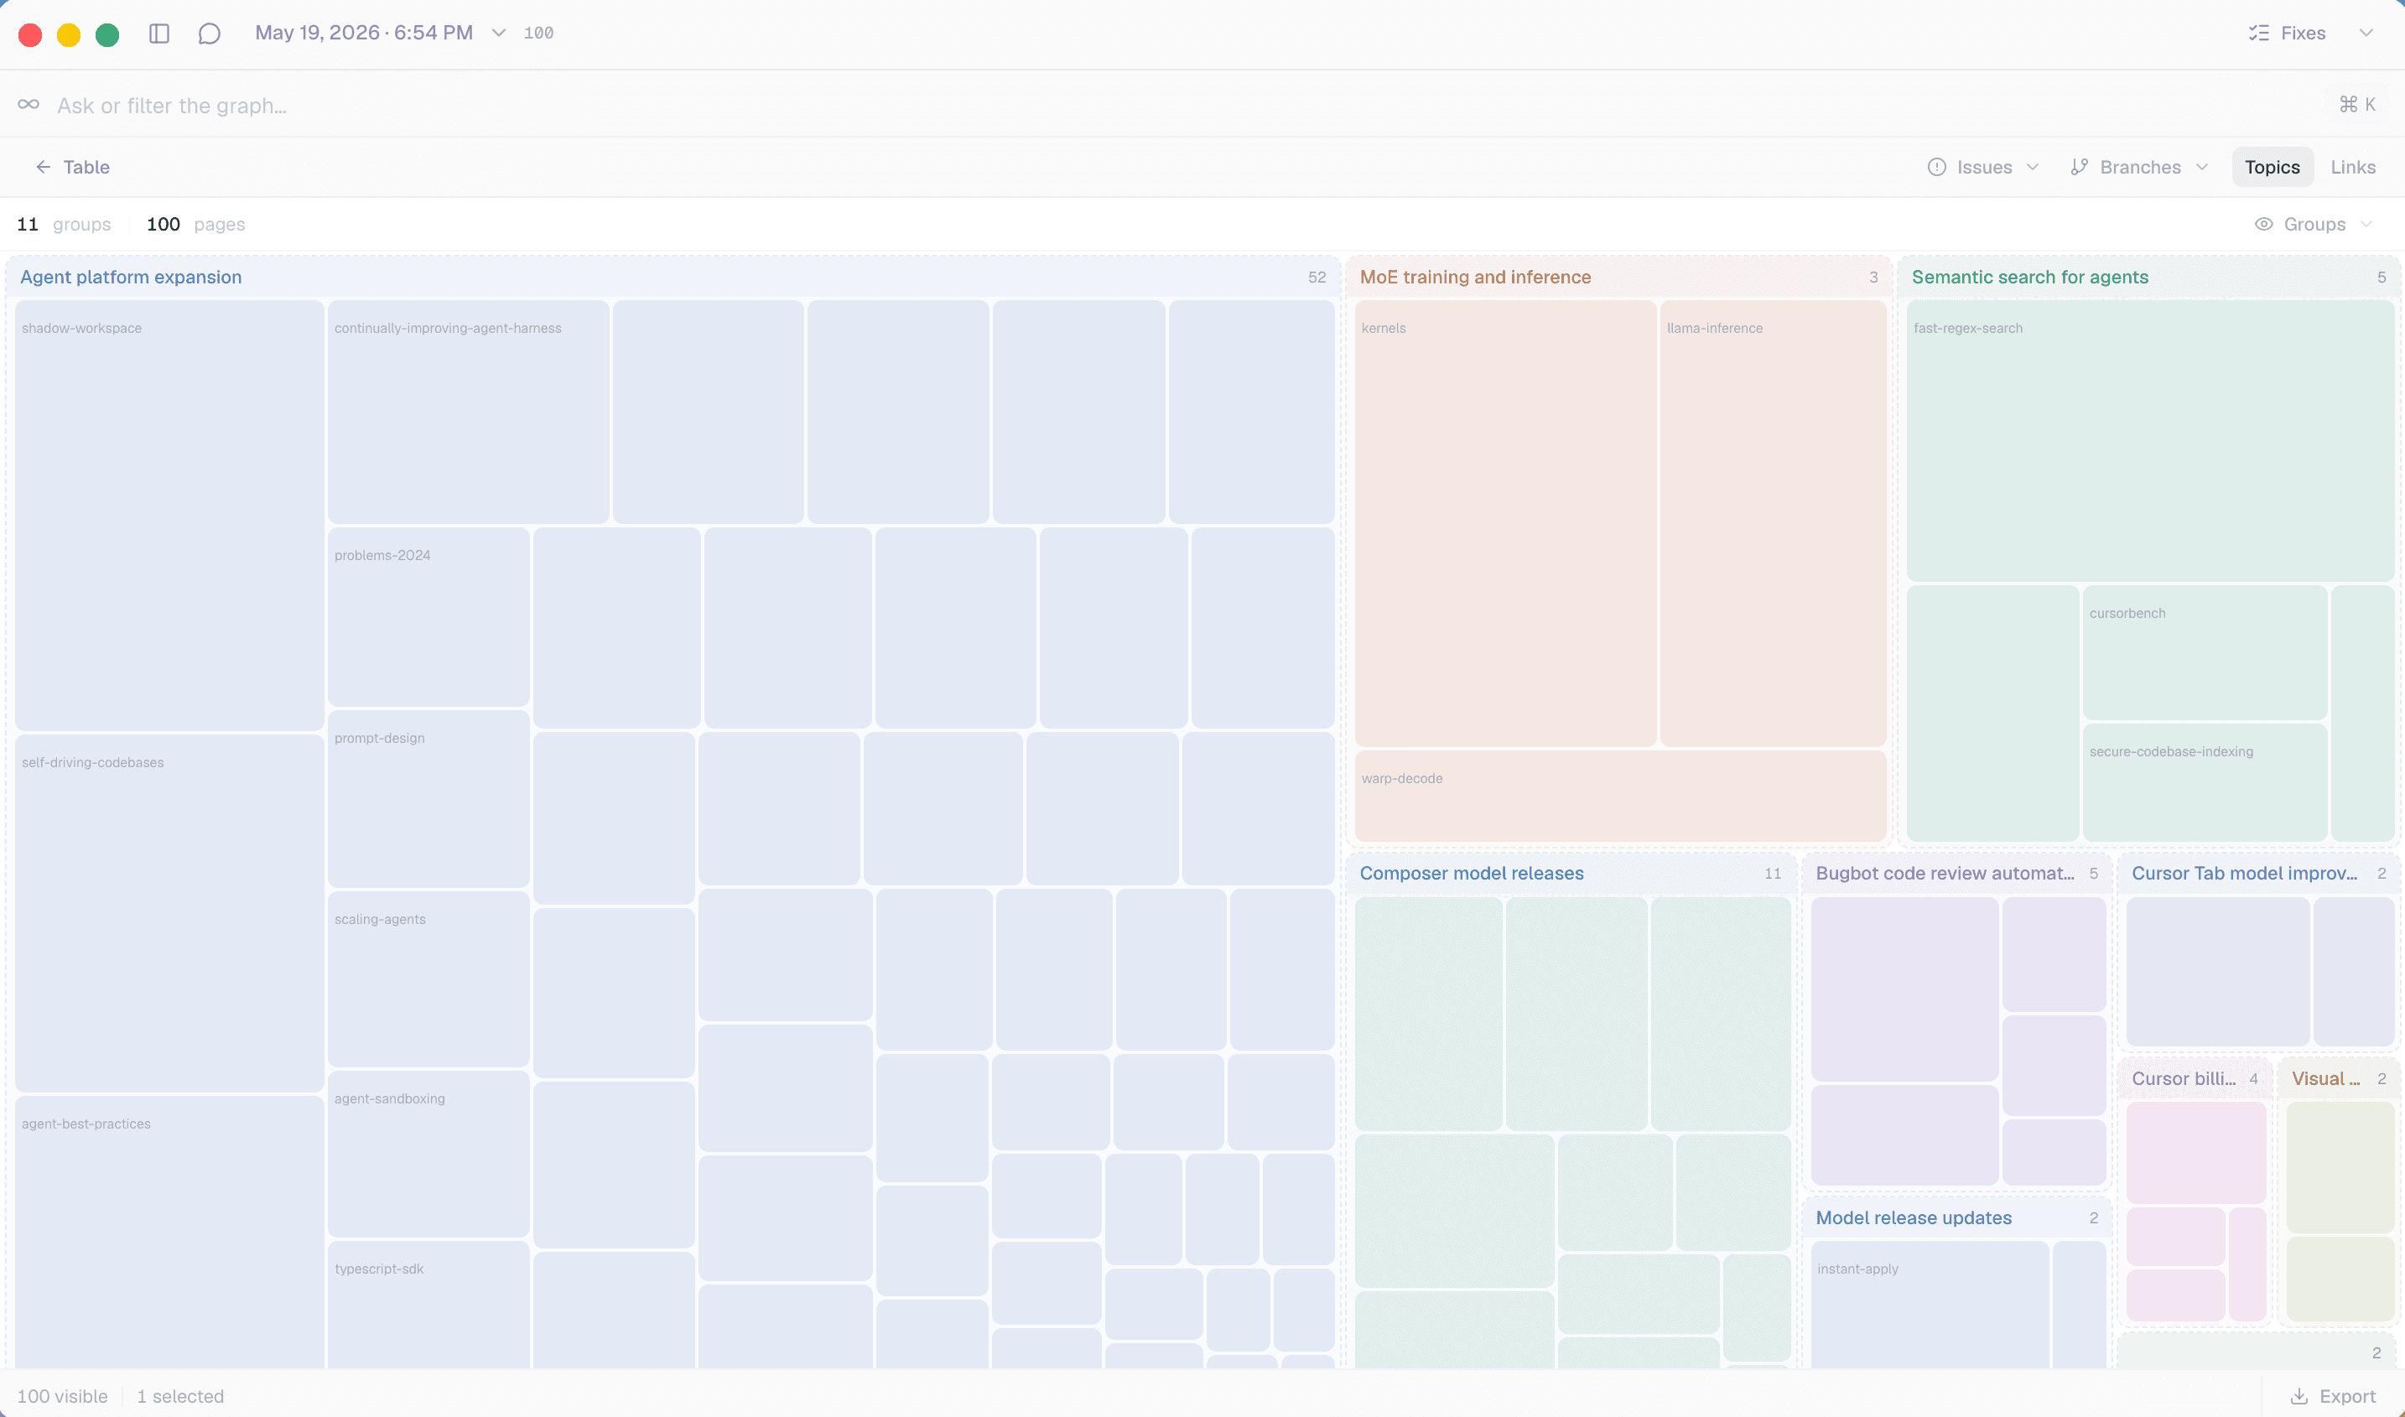Select the agent-best-practices tile

click(169, 1232)
